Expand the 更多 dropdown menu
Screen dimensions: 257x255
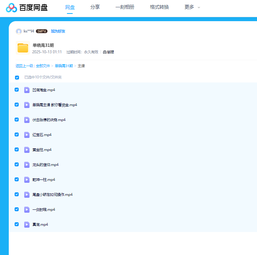click(192, 7)
